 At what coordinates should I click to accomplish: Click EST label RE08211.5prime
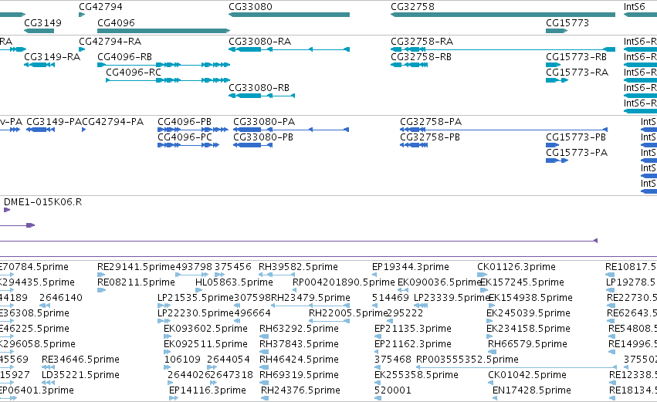136,282
